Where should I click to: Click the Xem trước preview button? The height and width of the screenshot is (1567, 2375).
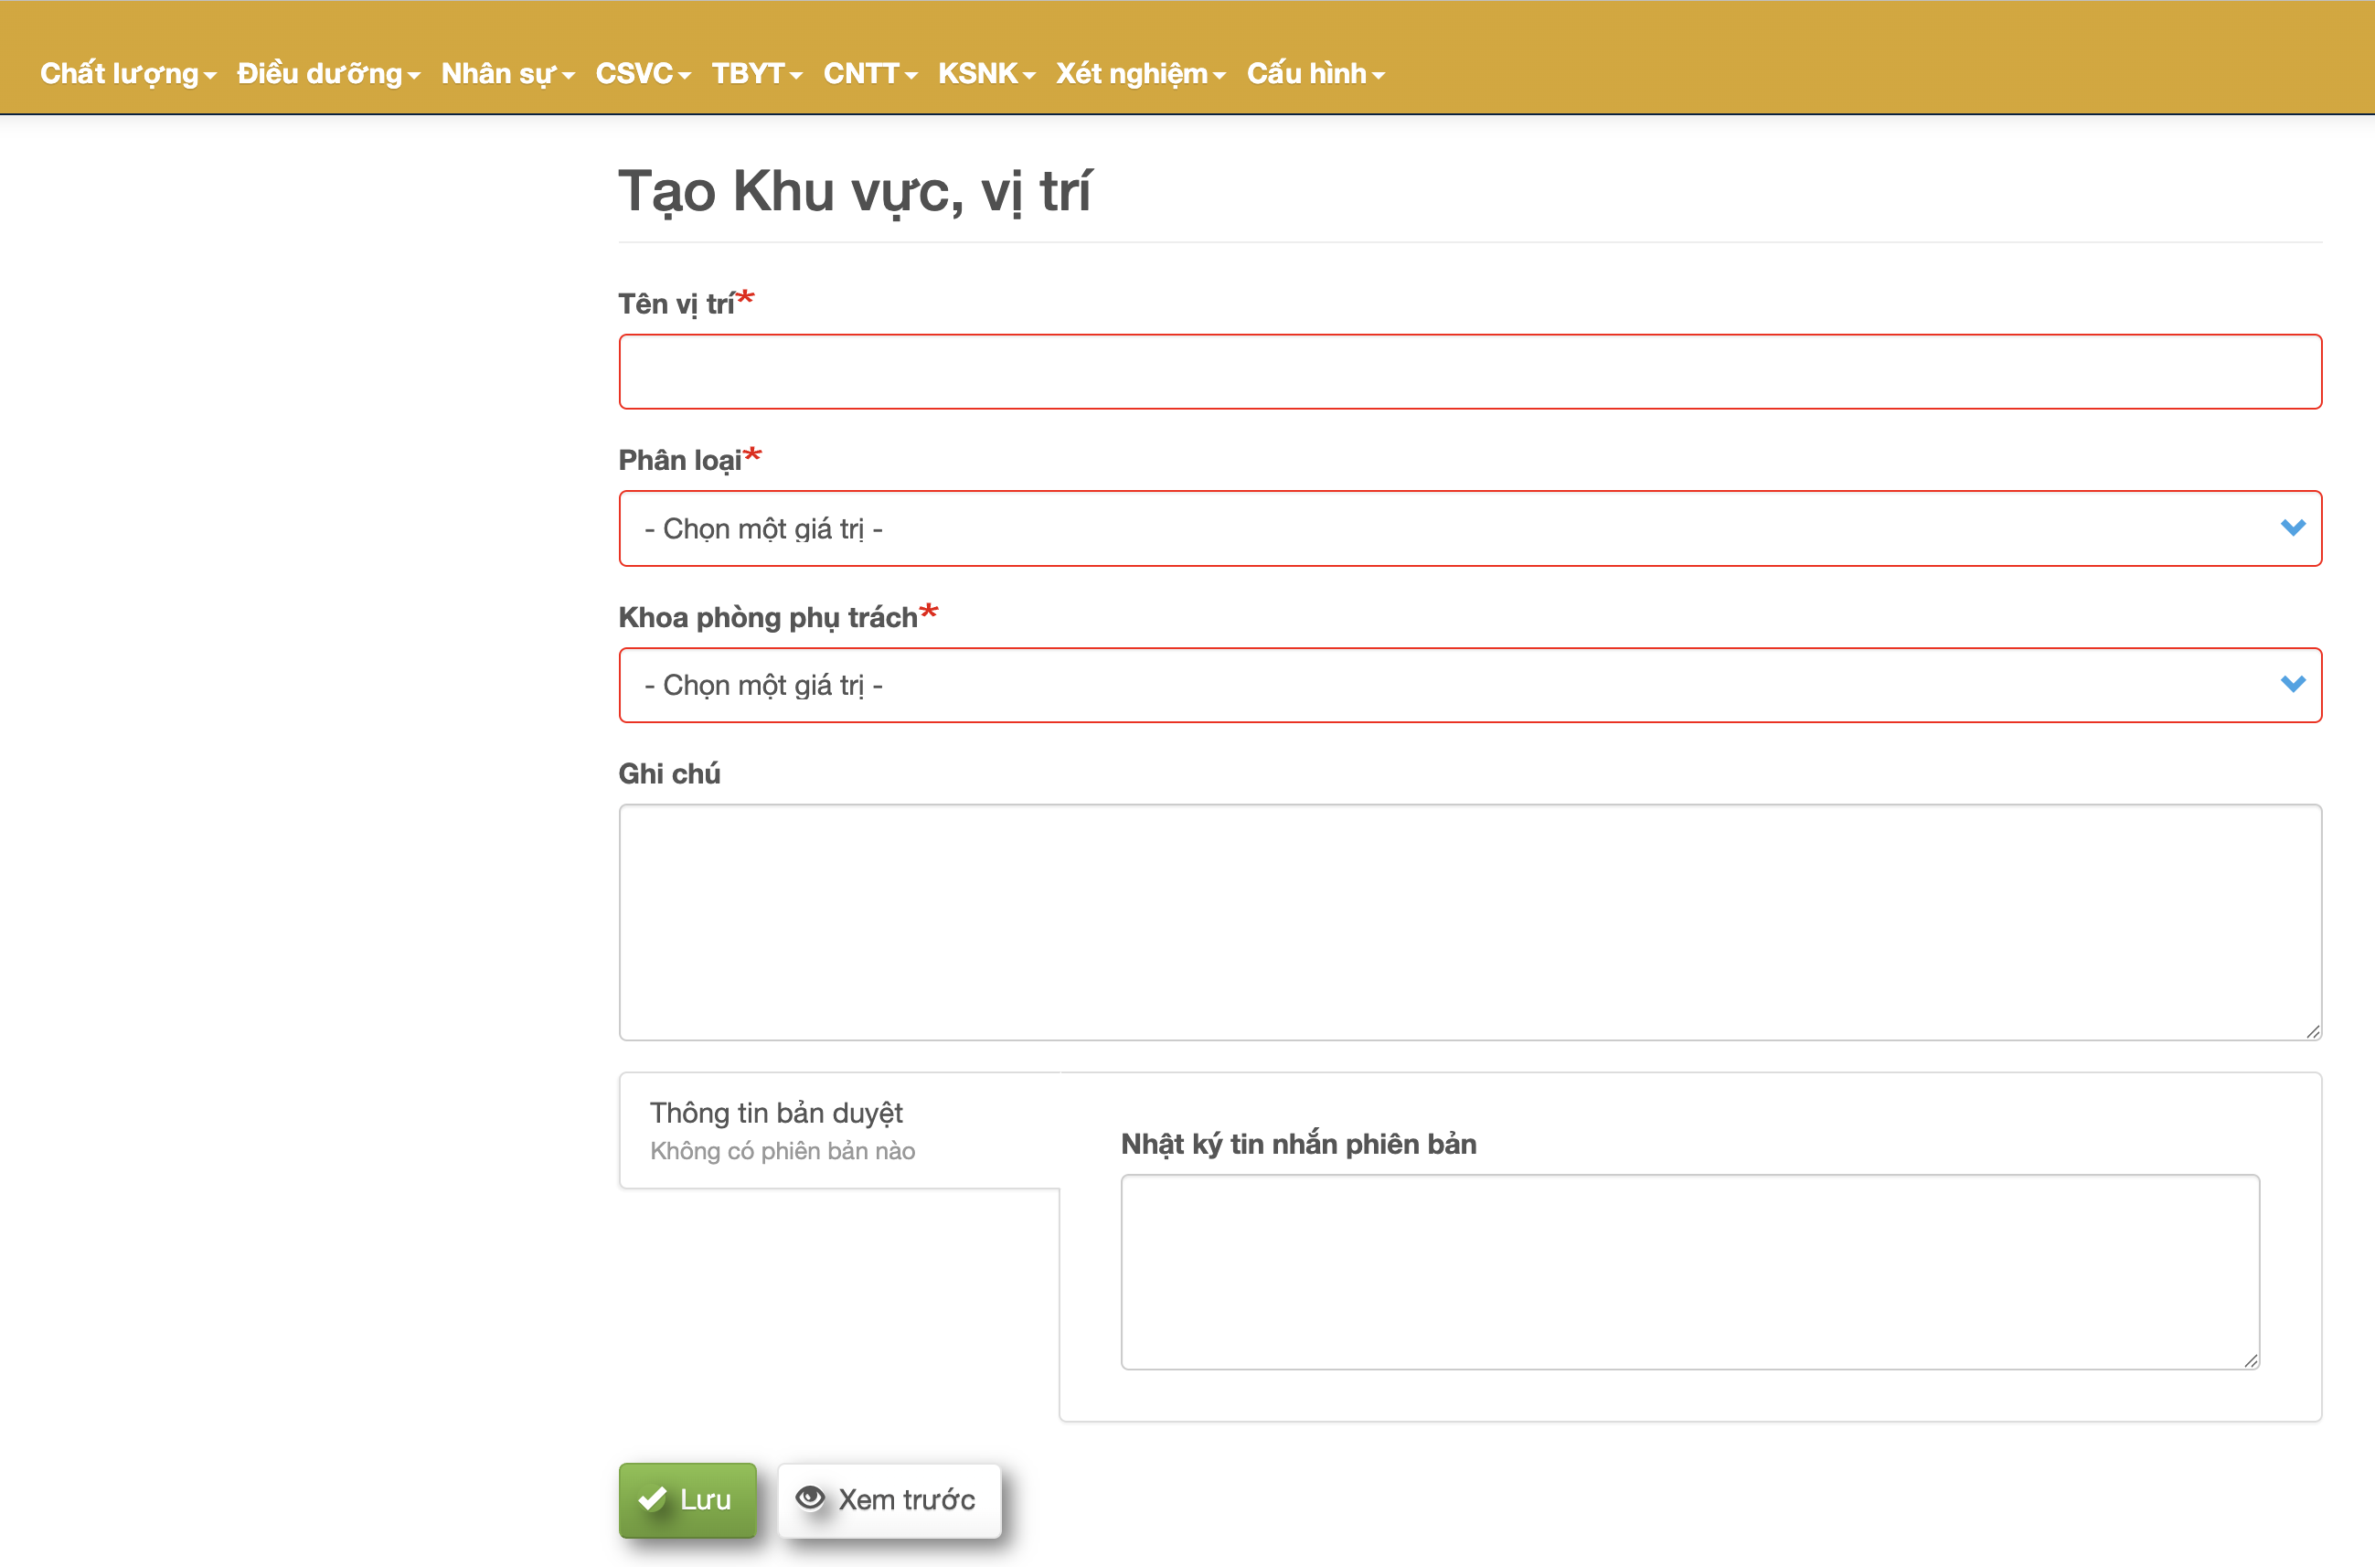[889, 1500]
